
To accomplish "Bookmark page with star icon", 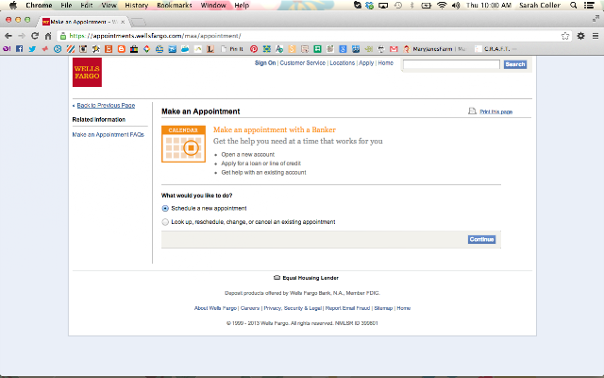I will pos(565,36).
